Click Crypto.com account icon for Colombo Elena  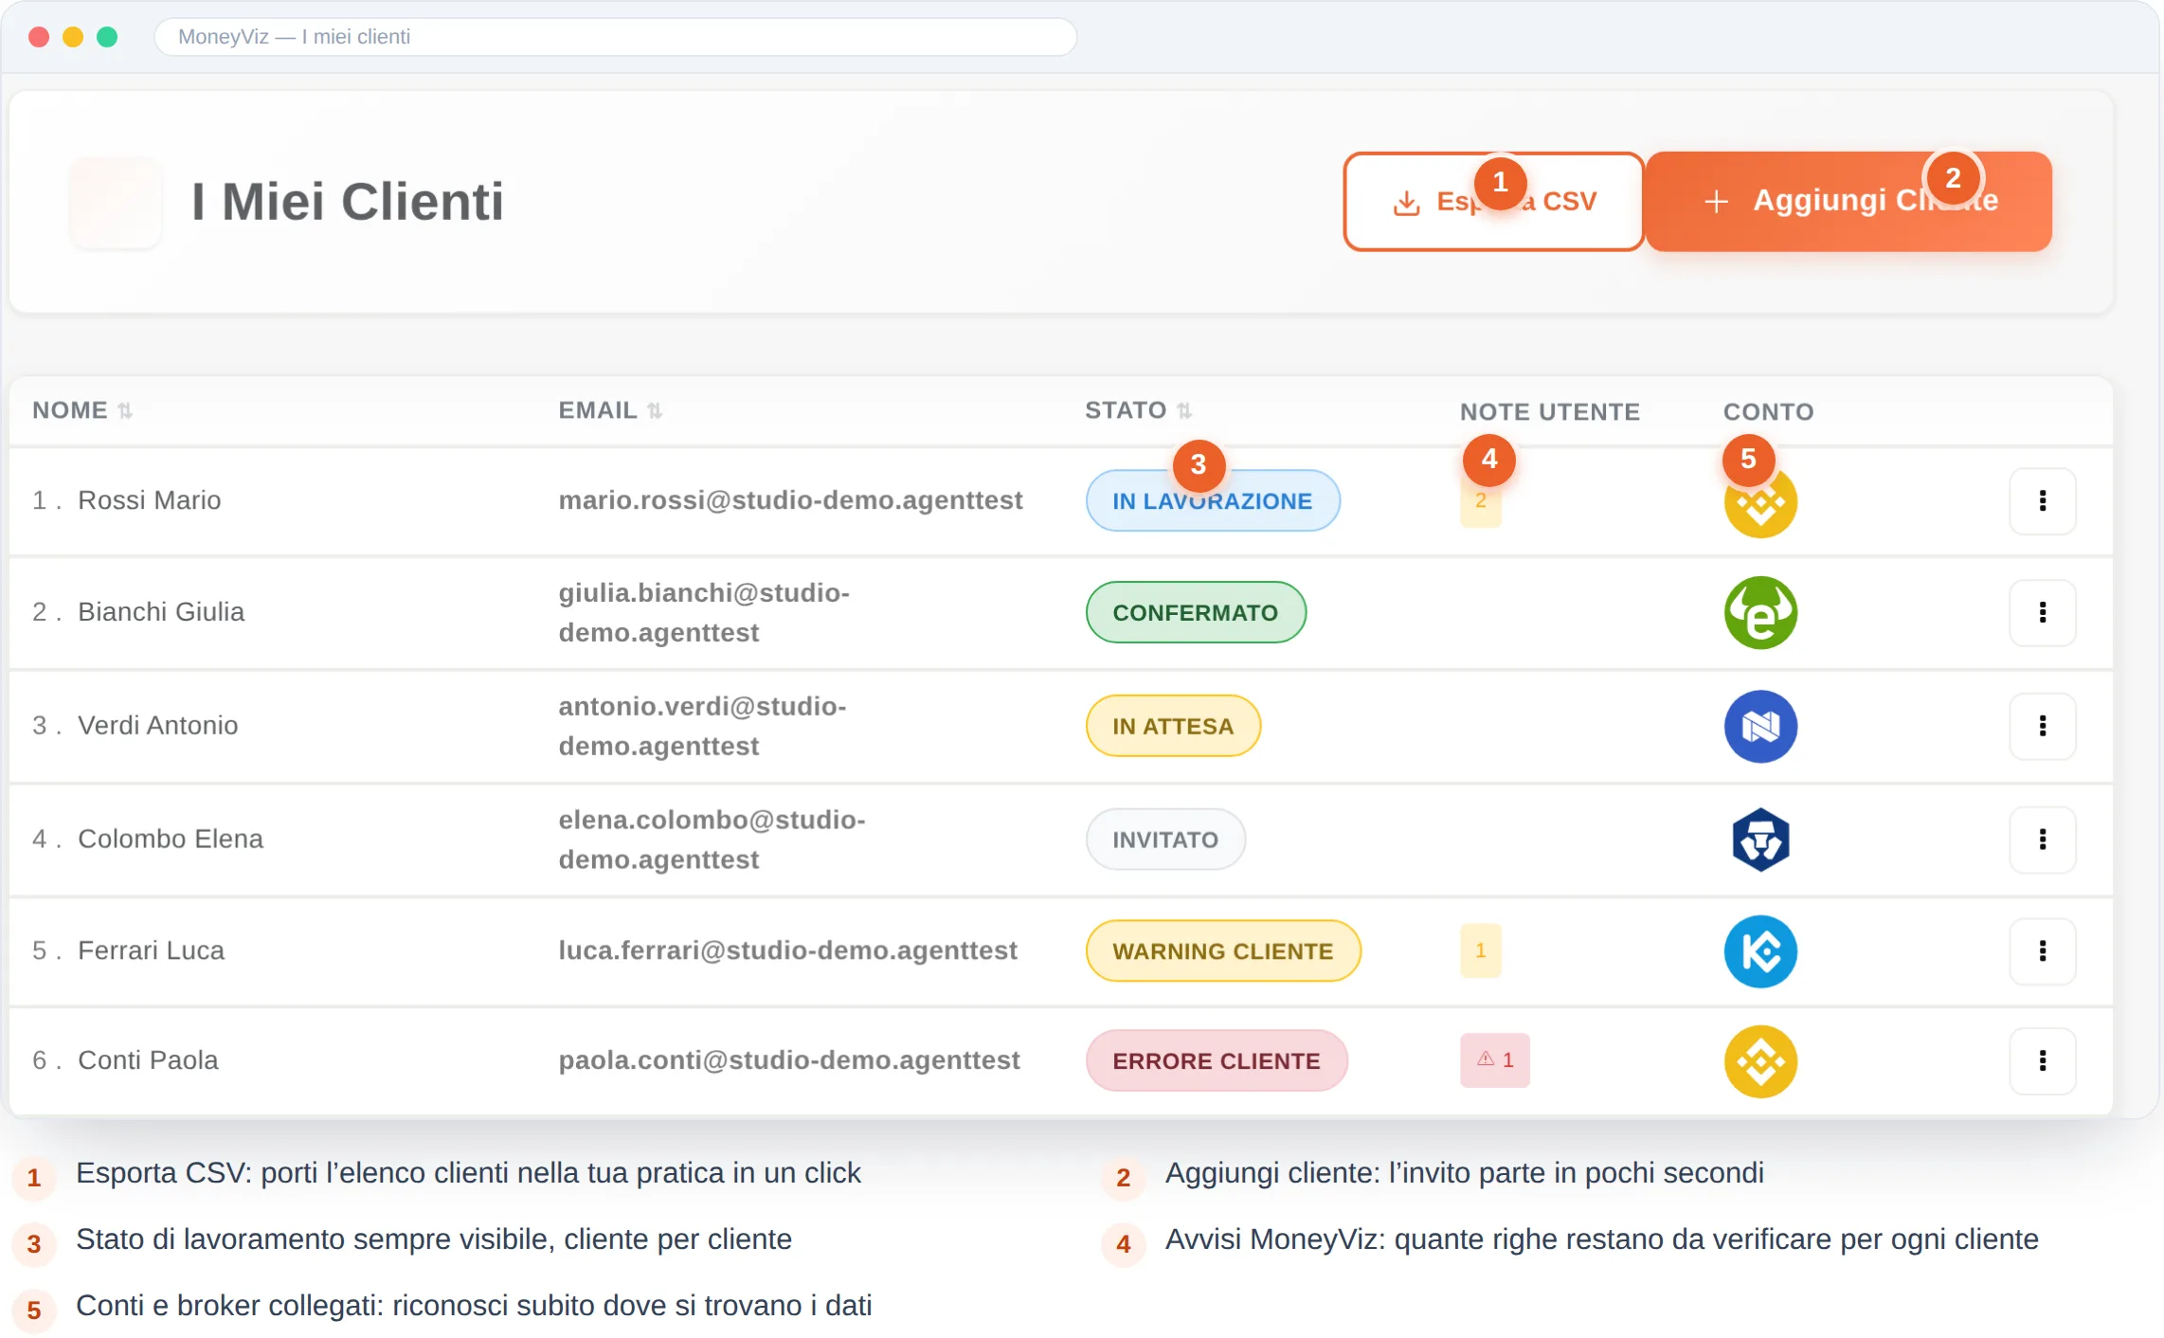pos(1760,839)
